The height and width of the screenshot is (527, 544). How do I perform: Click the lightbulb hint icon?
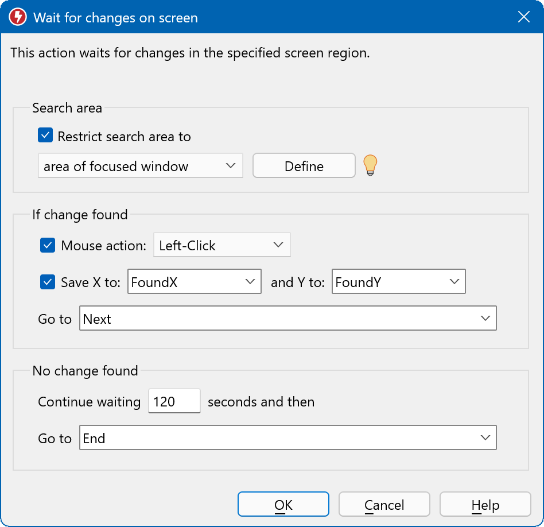[371, 165]
